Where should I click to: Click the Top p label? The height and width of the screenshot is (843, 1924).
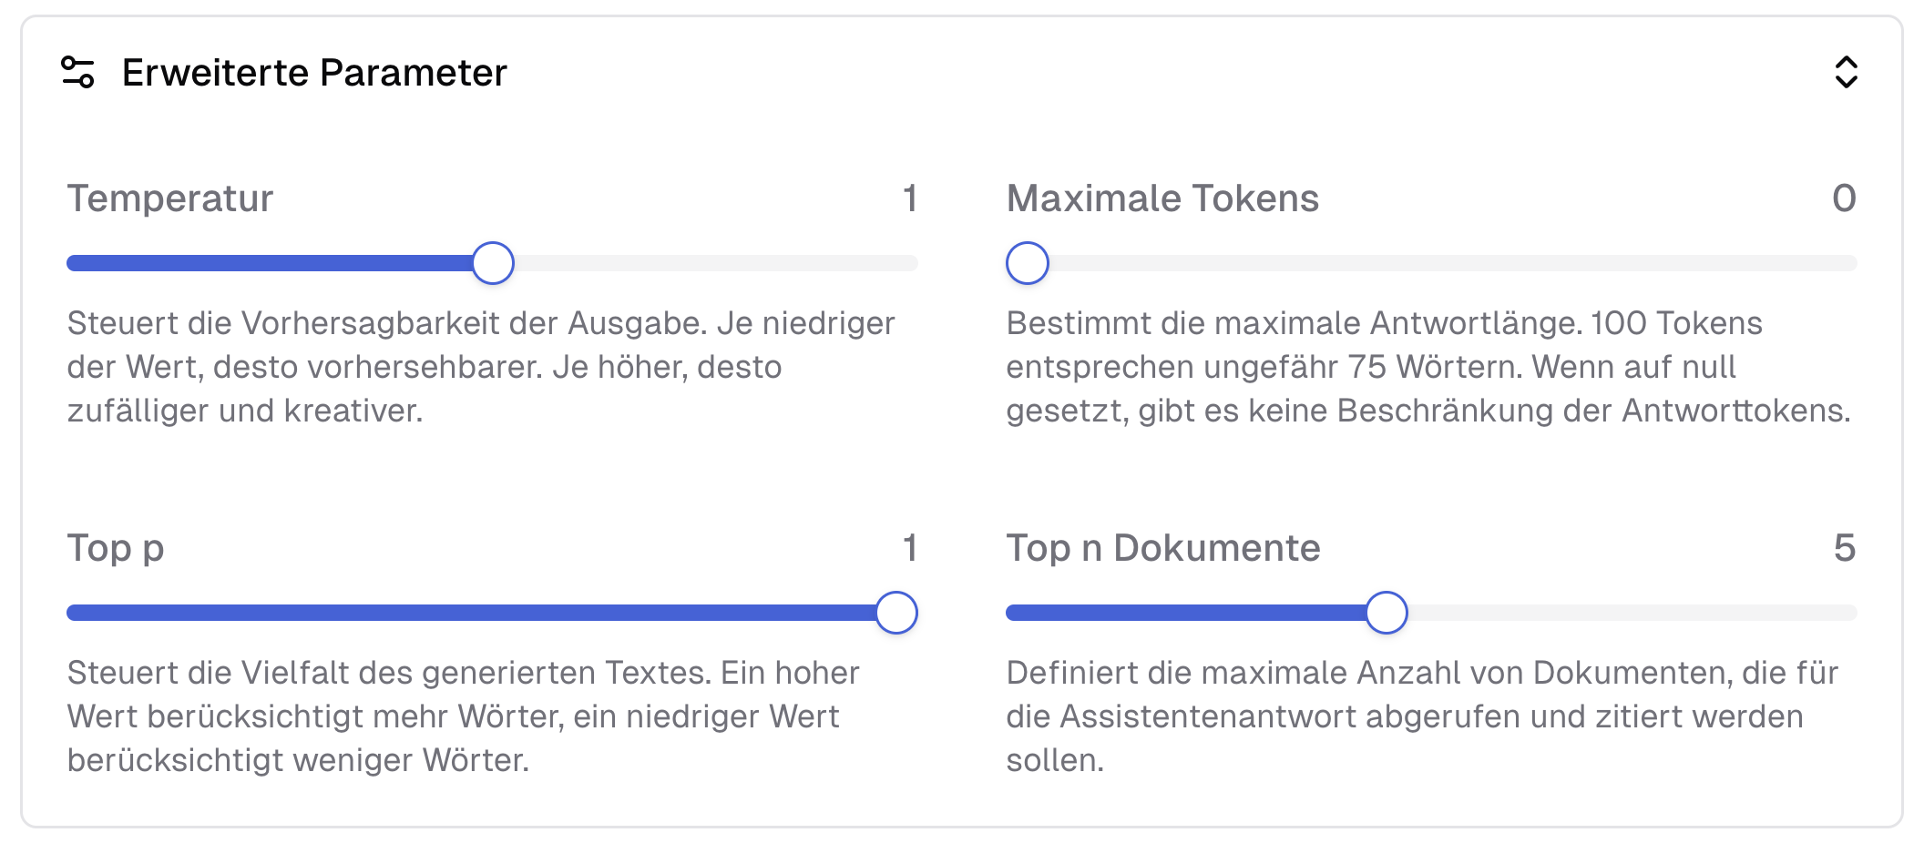[117, 549]
